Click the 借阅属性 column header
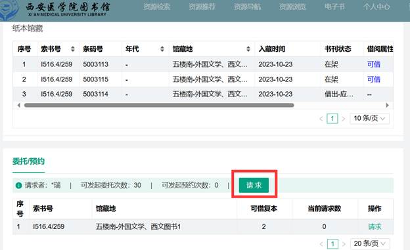 [380, 49]
